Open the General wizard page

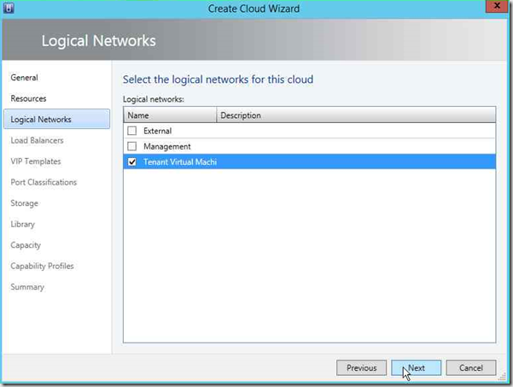pyautogui.click(x=24, y=78)
